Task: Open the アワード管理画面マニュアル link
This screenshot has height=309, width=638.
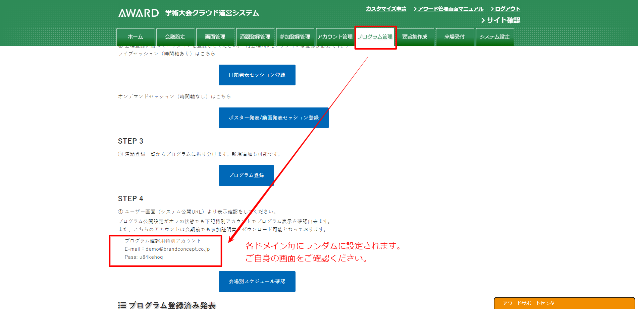Action: tap(450, 9)
